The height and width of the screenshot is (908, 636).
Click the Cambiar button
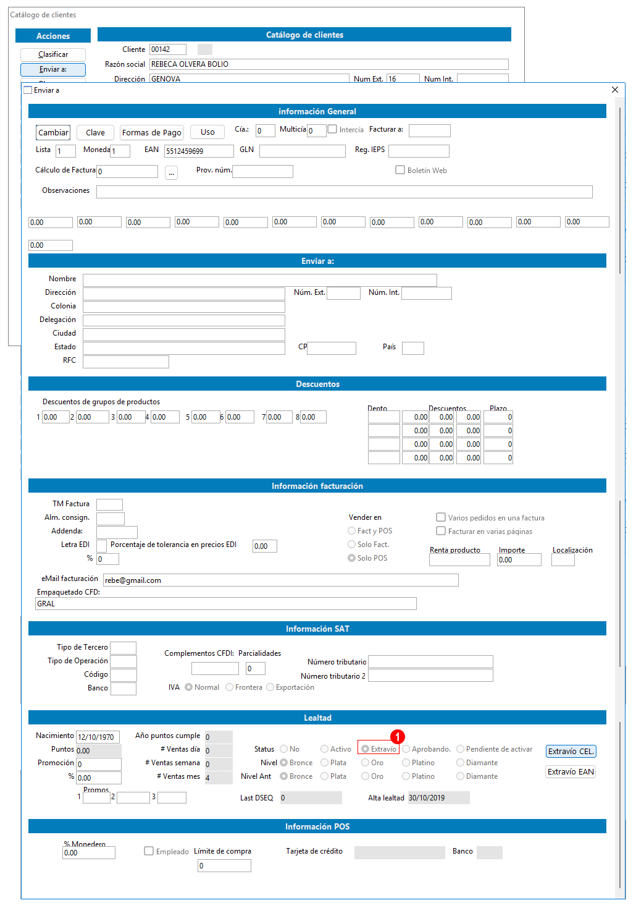53,132
